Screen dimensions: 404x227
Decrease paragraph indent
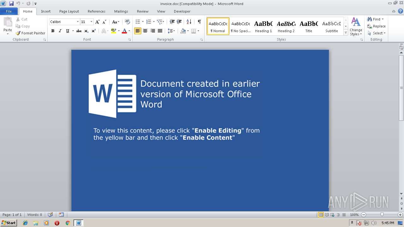click(x=172, y=22)
